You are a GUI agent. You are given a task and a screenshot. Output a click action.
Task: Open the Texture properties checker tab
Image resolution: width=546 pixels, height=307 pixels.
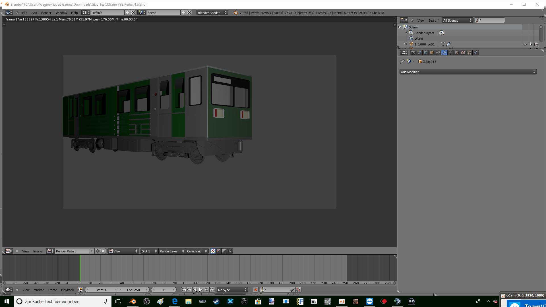point(463,53)
